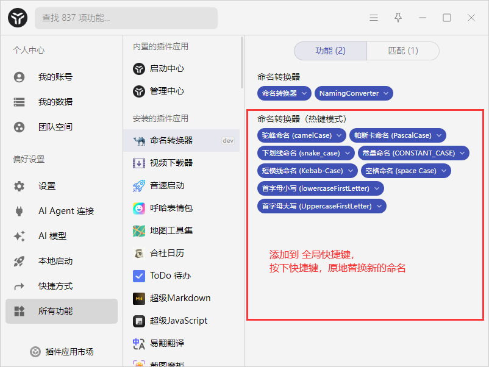Click the uTools logo icon
The height and width of the screenshot is (367, 489).
tap(18, 18)
